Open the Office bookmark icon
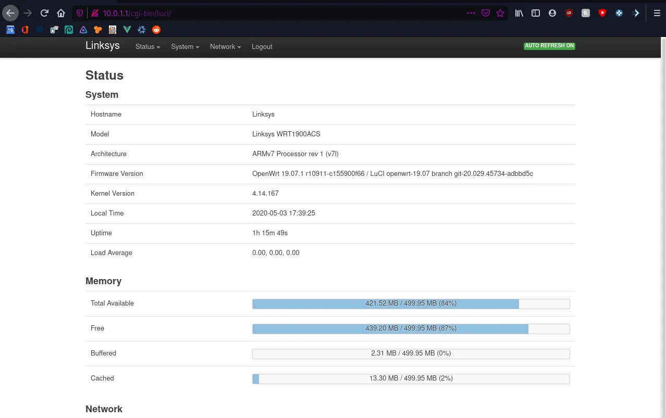Image resolution: width=666 pixels, height=418 pixels. pyautogui.click(x=24, y=30)
